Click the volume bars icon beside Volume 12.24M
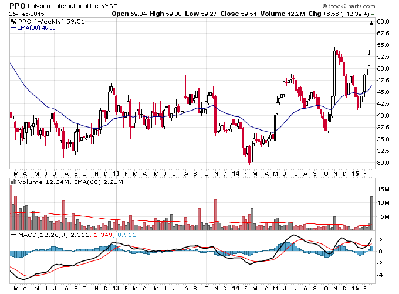 pyautogui.click(x=13, y=182)
